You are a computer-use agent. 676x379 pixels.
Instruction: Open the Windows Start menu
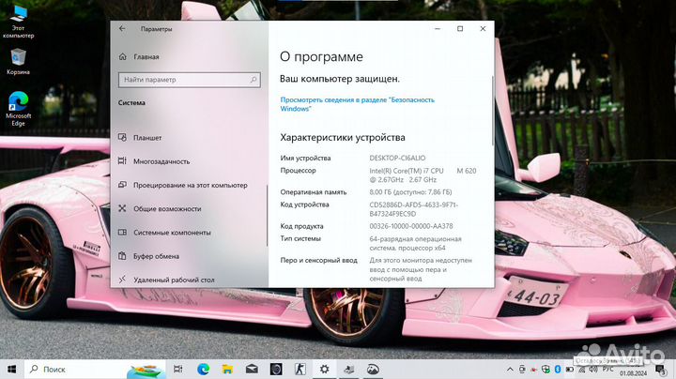tap(11, 369)
